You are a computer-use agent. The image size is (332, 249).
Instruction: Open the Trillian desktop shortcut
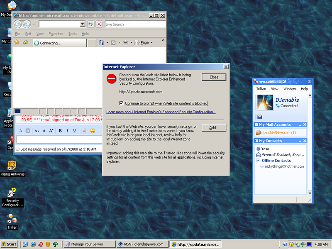tap(12, 222)
